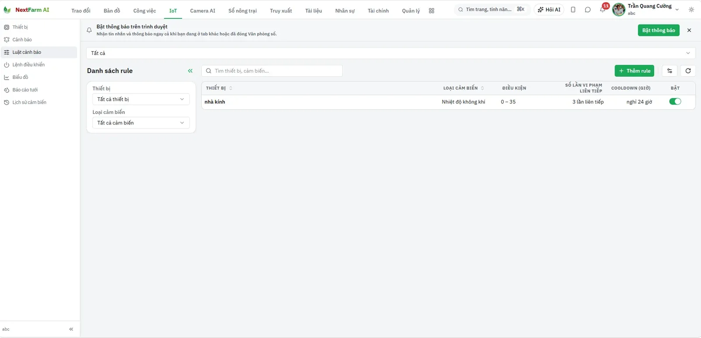Sort by THIẾT BỊ column
The width and height of the screenshot is (701, 338).
coord(219,88)
